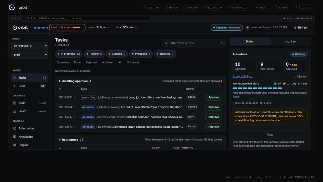Click the Stop auto-drain button
Viewport: 323px width, 182px height.
tap(270, 134)
